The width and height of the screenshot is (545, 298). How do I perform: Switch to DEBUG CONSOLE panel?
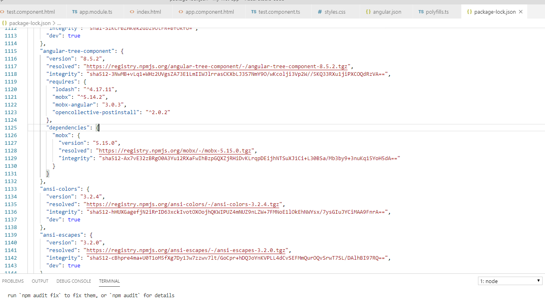point(73,281)
